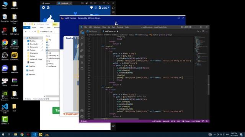
Task: Click Windows Start button on taskbar
Action: point(3,134)
